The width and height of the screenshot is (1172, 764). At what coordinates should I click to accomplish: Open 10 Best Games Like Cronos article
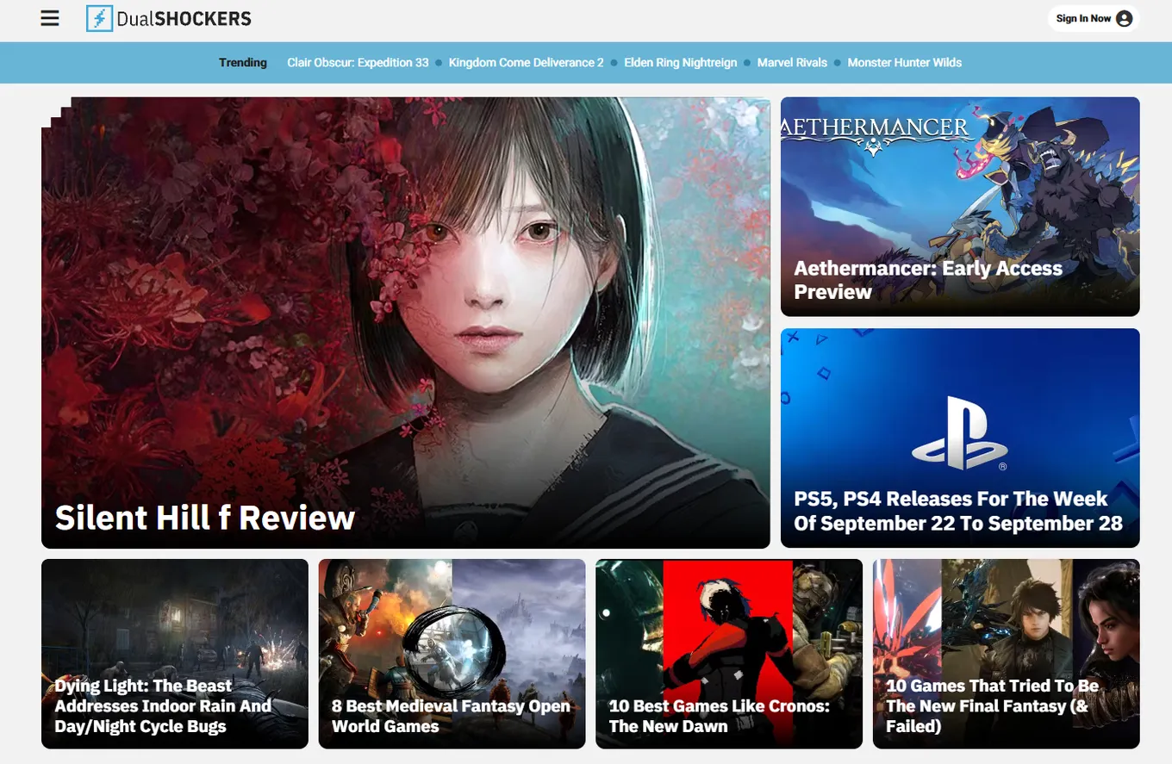(x=720, y=717)
